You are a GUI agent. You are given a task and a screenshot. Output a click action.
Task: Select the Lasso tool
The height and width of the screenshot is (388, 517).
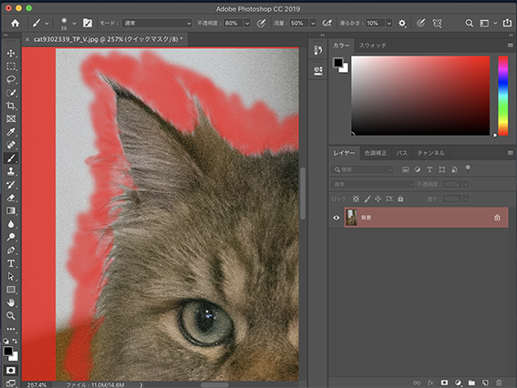click(11, 79)
